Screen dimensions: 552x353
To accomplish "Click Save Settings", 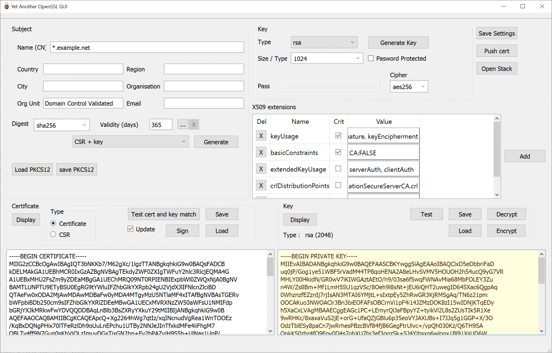I will tap(497, 33).
